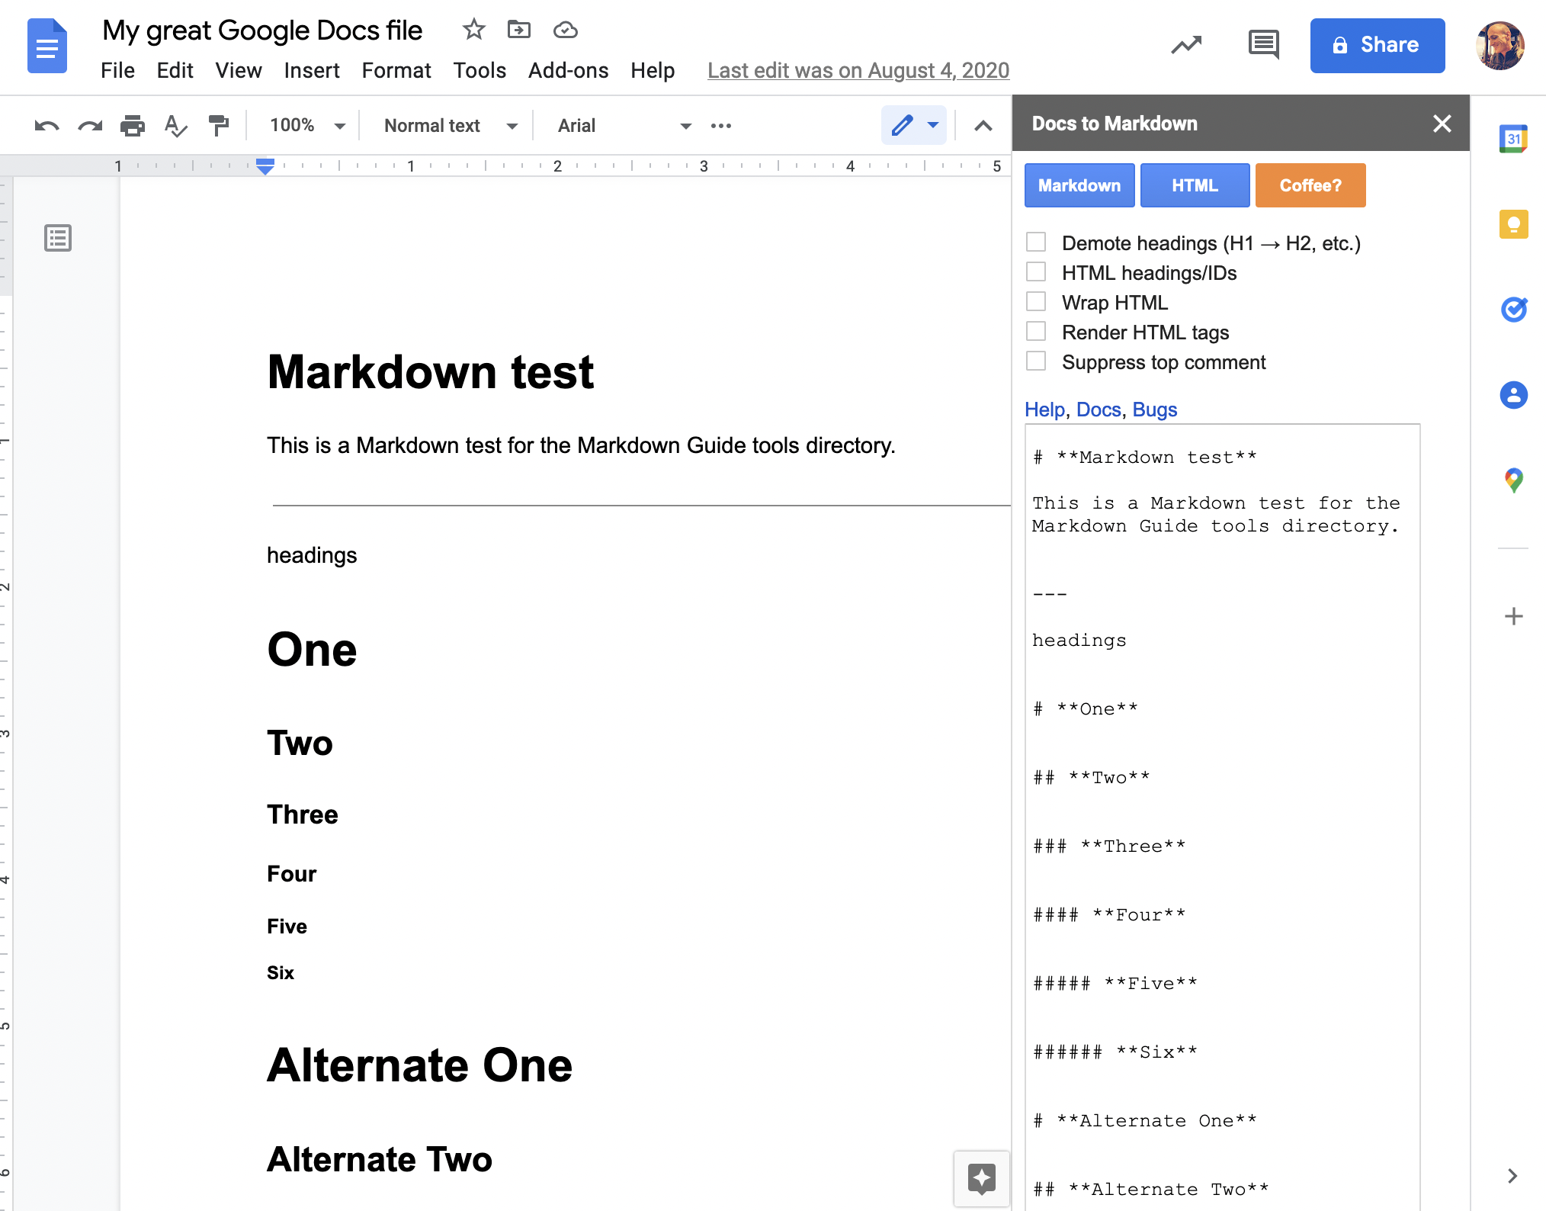The height and width of the screenshot is (1211, 1546).
Task: Toggle the Suppress top comment checkbox
Action: (1038, 361)
